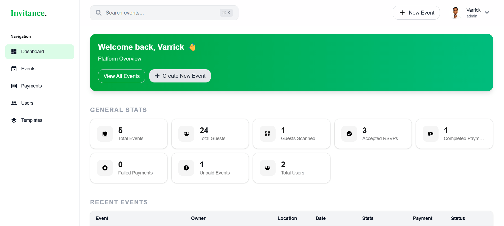Click the plus icon in New Event button

tap(402, 13)
